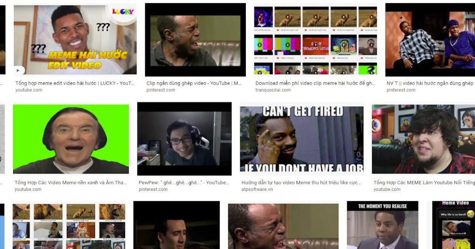
Task: Open the green-screen "Video Meme nền xanh" thumbnail
Action: (72, 138)
